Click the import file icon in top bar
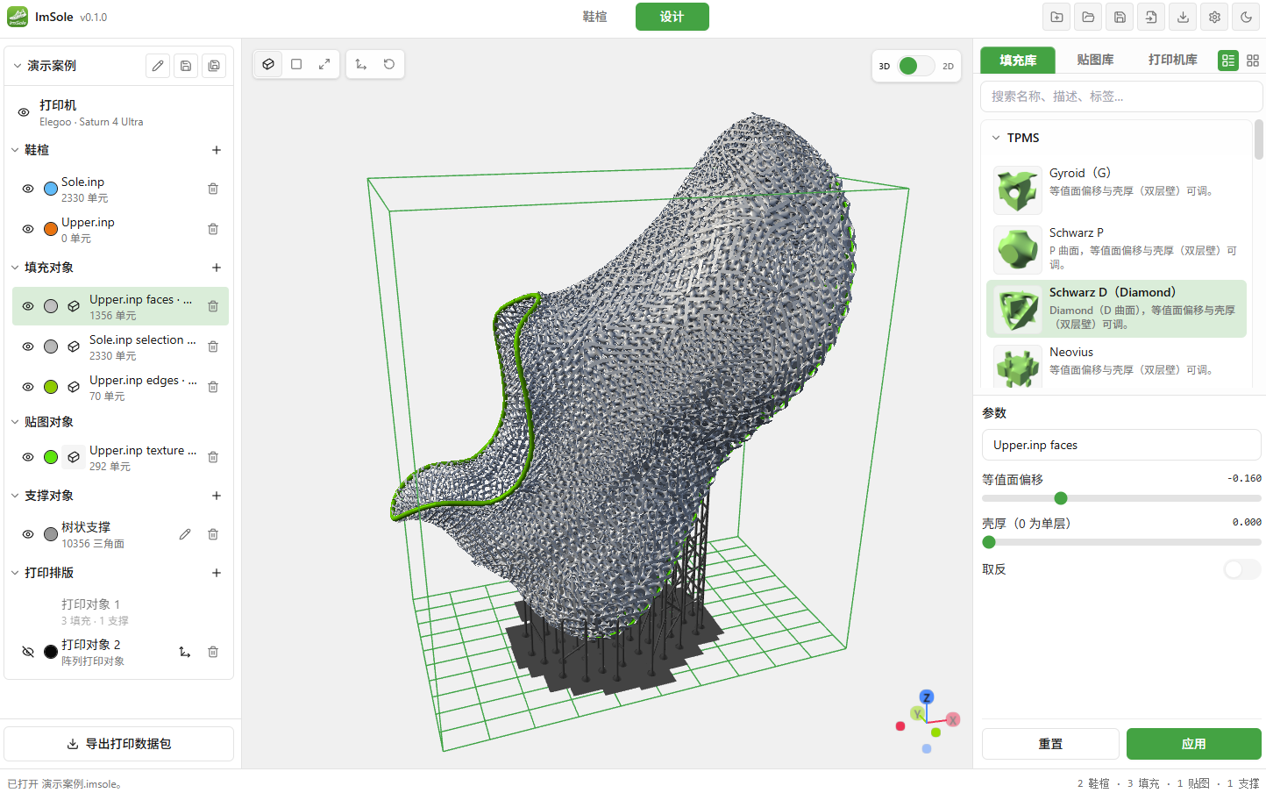This screenshot has width=1266, height=793. tap(1151, 17)
